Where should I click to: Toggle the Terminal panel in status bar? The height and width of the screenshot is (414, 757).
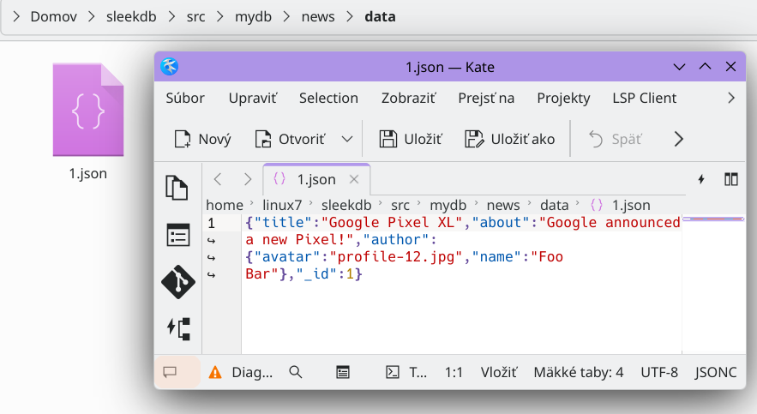pos(406,372)
